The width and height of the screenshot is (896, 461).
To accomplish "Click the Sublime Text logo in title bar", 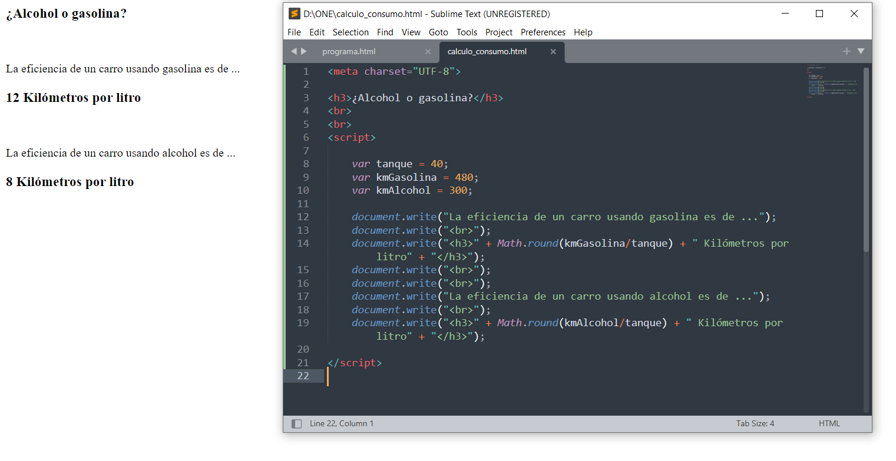I will tap(295, 14).
